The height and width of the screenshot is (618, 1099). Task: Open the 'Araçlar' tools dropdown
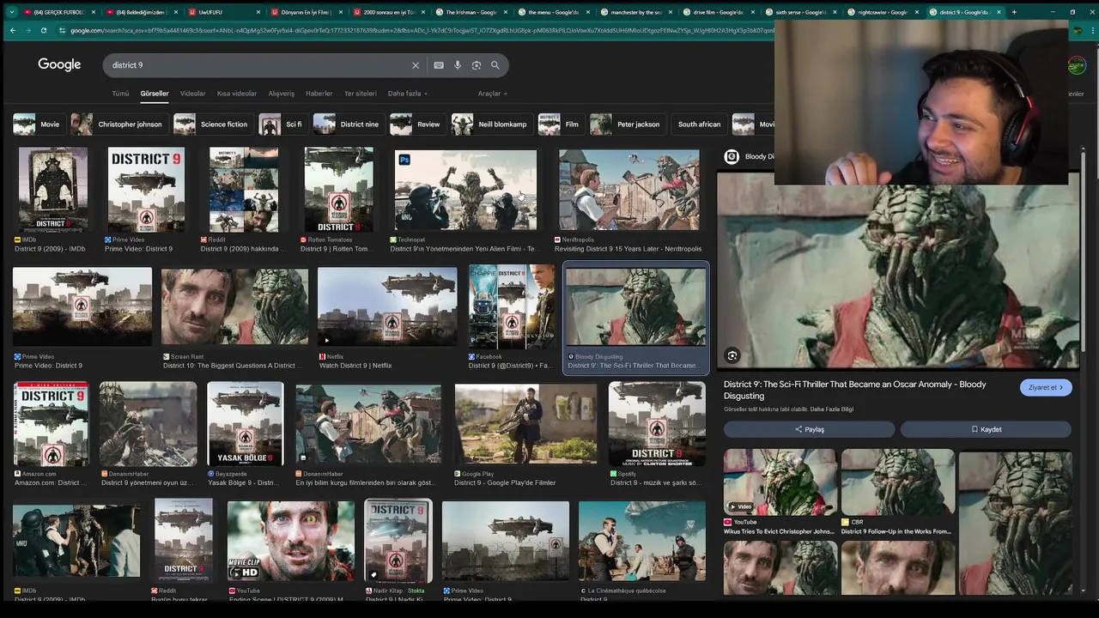coord(492,94)
